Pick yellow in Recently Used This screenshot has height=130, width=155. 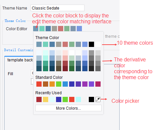point(46,99)
